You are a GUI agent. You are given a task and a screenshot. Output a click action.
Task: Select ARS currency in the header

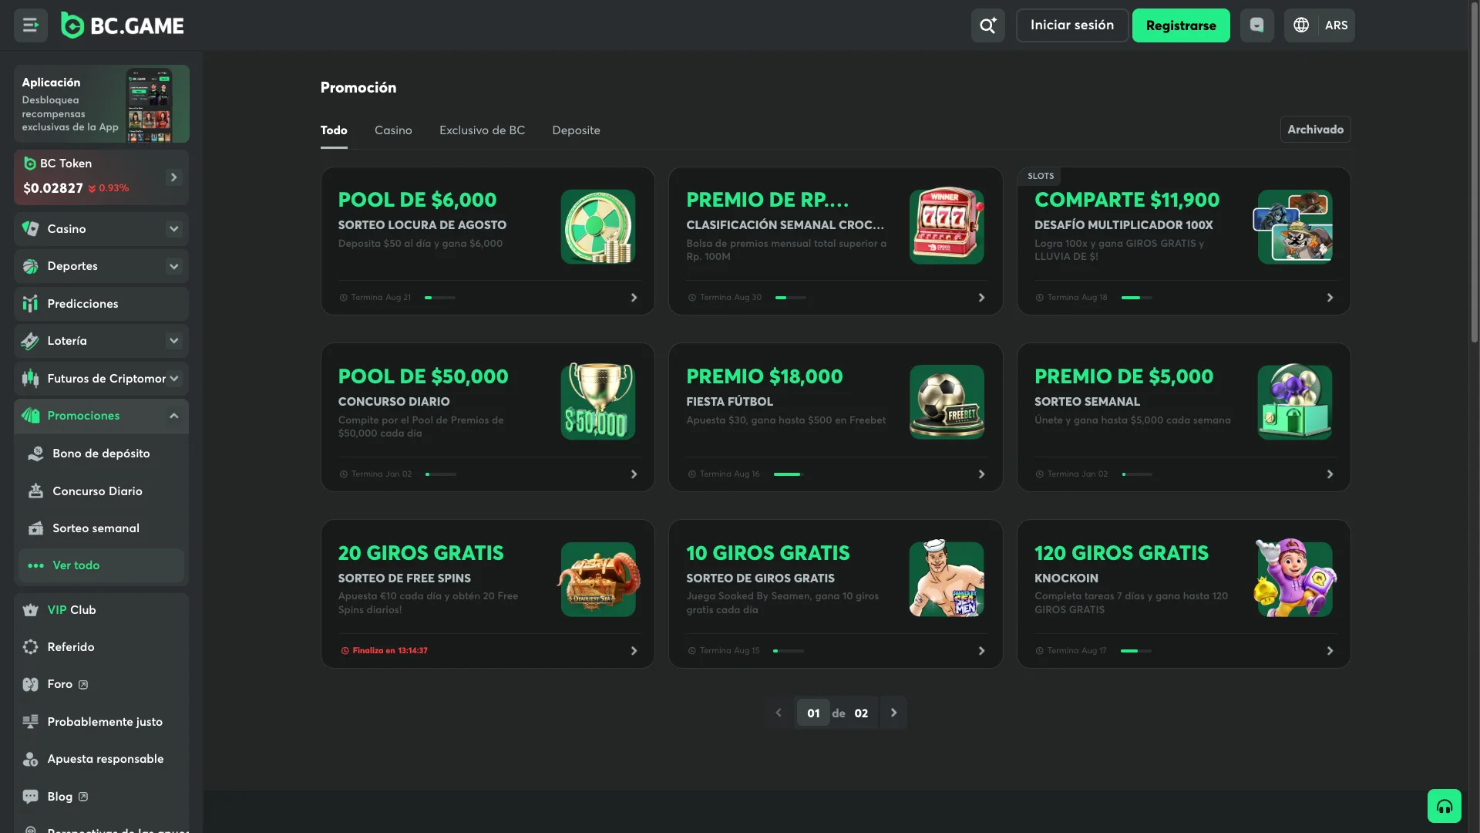pos(1336,25)
